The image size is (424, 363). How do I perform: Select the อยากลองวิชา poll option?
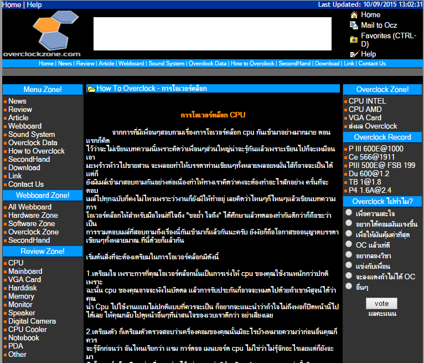(x=349, y=255)
